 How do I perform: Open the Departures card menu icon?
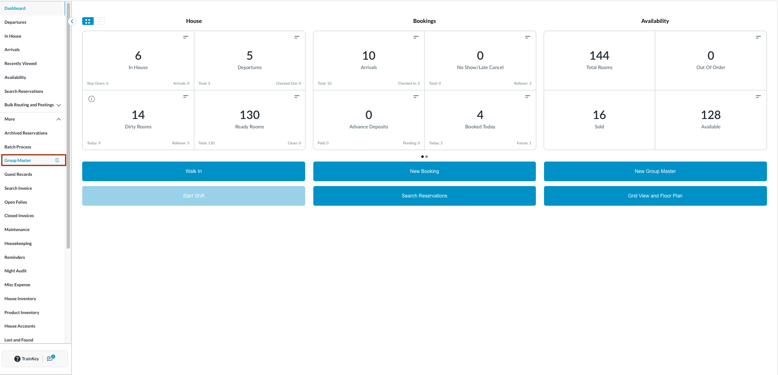coord(297,37)
